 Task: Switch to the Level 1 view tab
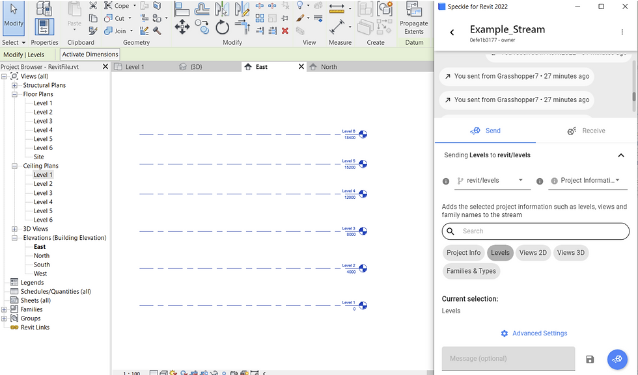click(144, 67)
